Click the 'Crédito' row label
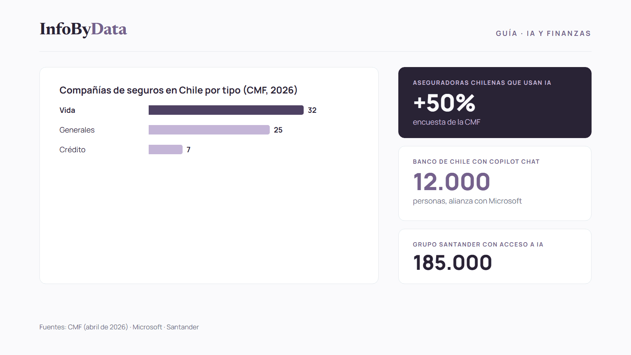This screenshot has width=631, height=355. coord(73,149)
